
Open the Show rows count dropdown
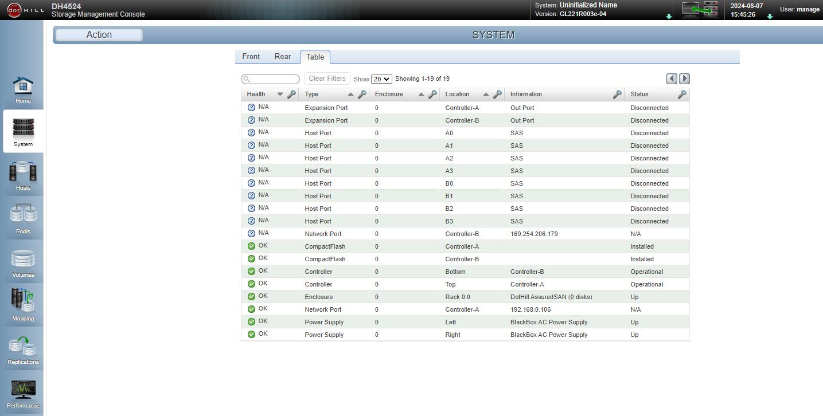click(x=381, y=79)
